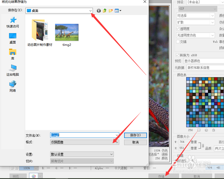This screenshot has height=179, width=224.
Task: Click the W width input field
Action: (184, 142)
